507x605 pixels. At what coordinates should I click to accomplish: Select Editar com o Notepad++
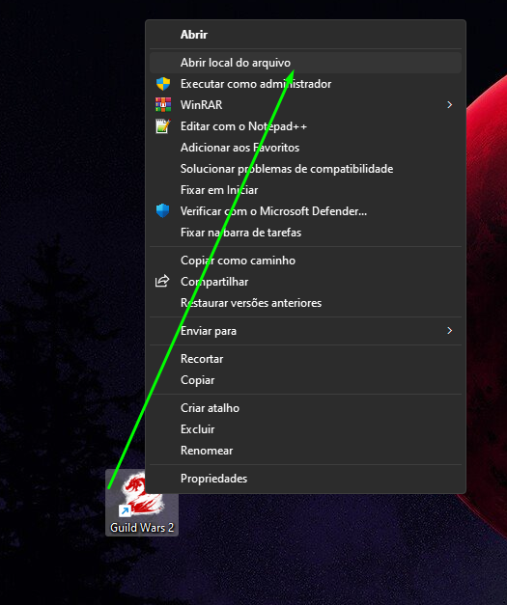[x=305, y=126]
